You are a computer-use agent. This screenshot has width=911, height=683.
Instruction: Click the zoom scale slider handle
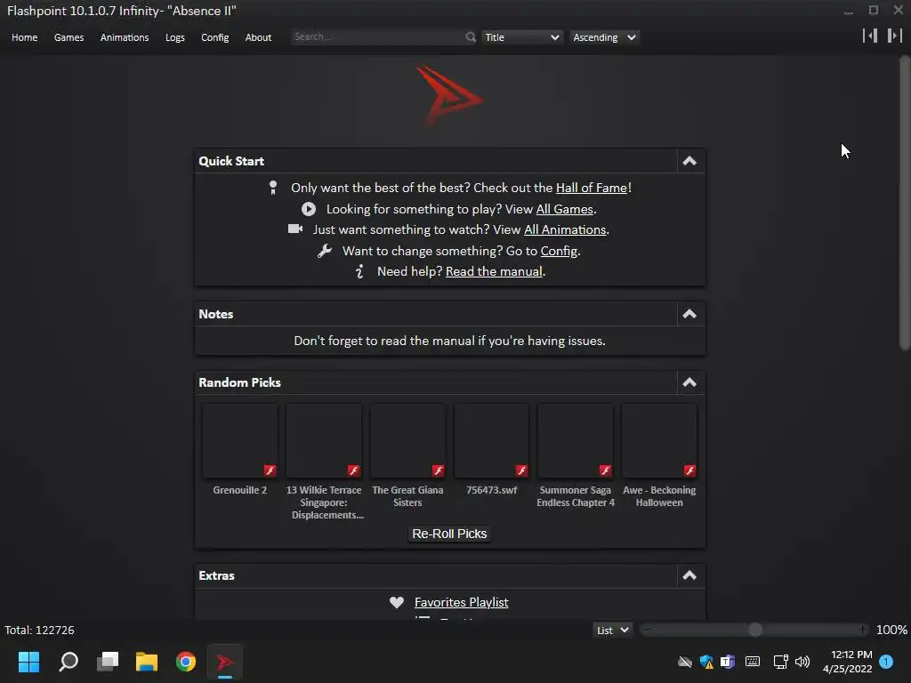pyautogui.click(x=755, y=630)
